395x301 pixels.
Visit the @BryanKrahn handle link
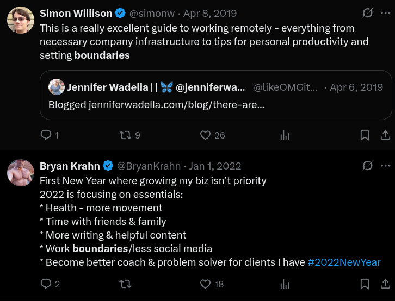pyautogui.click(x=149, y=166)
